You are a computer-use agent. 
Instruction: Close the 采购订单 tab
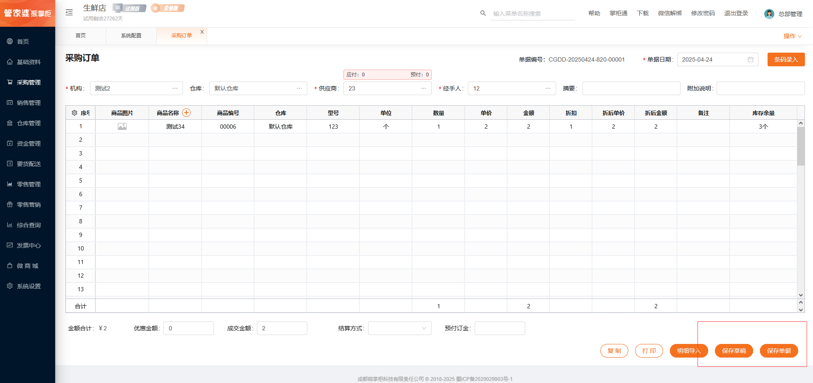(202, 32)
